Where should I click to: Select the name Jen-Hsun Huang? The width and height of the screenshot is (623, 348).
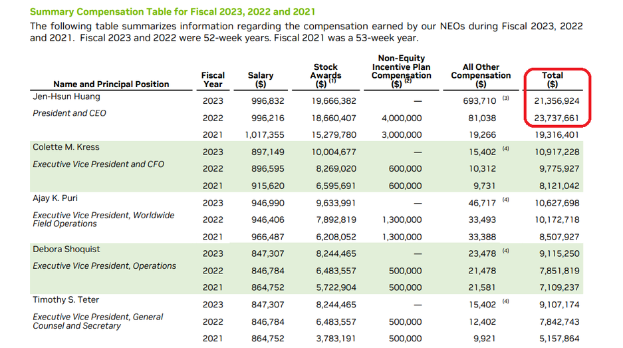pyautogui.click(x=66, y=97)
